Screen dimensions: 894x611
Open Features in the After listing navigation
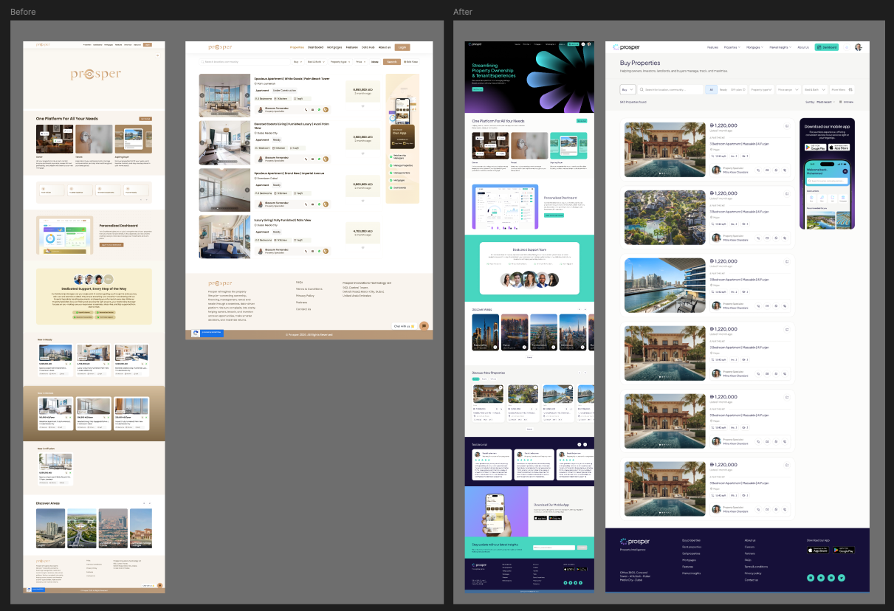(x=712, y=47)
